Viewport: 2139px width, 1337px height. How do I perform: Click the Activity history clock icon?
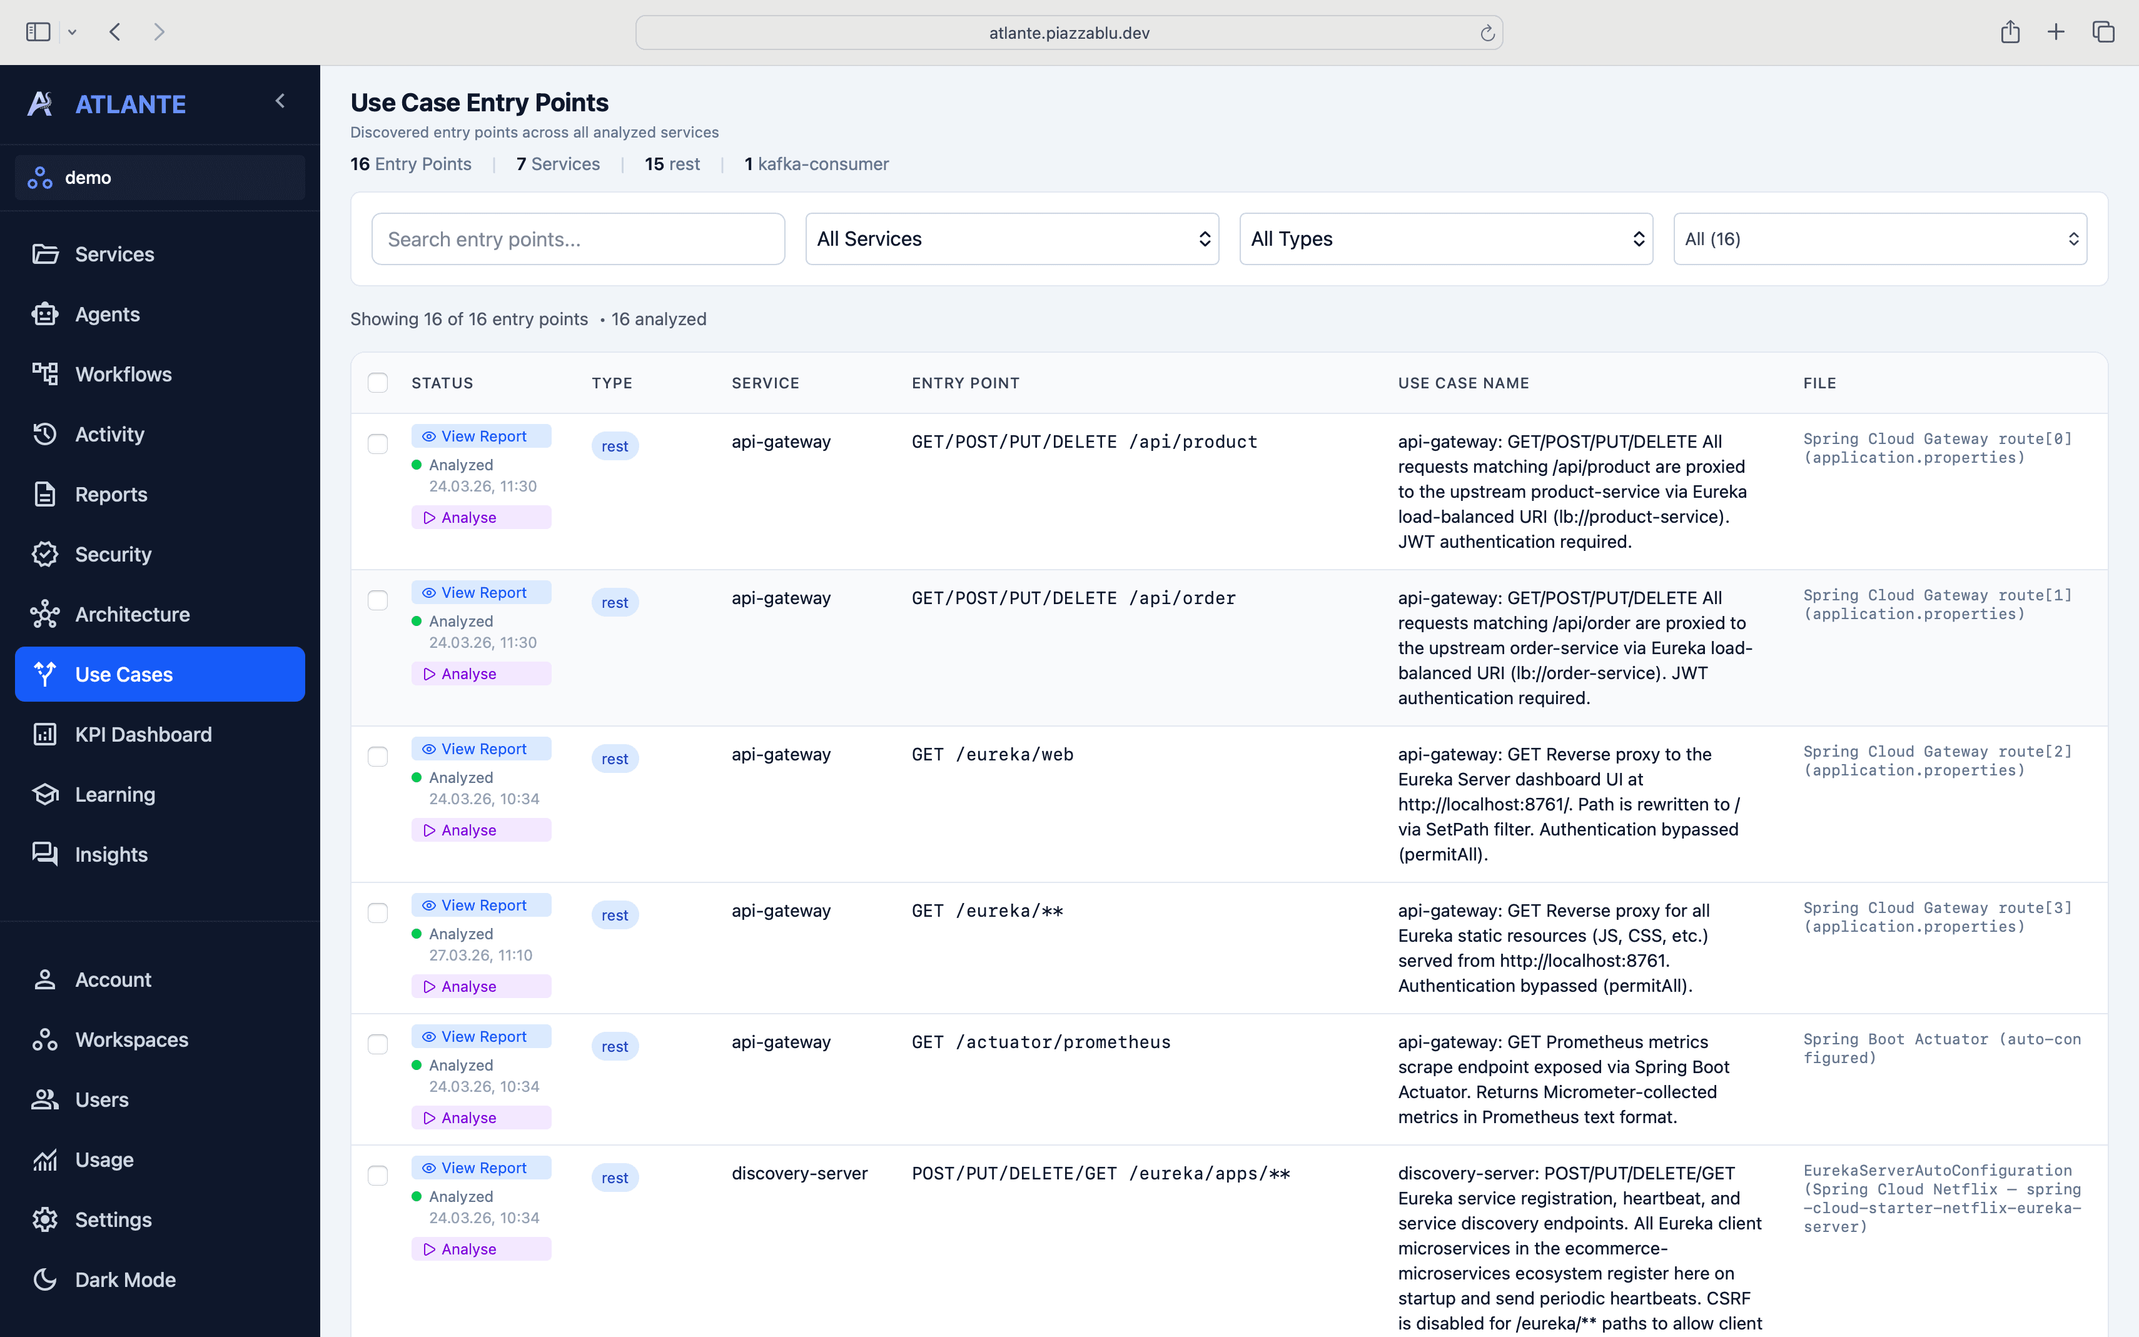(44, 434)
